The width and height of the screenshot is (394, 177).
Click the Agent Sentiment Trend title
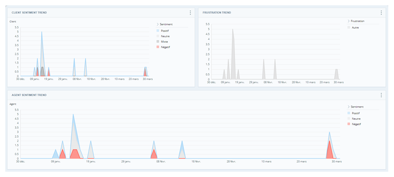(x=29, y=95)
